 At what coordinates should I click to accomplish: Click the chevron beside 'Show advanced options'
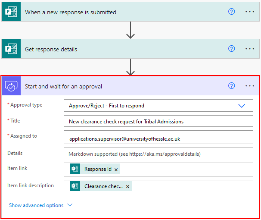[70, 205]
